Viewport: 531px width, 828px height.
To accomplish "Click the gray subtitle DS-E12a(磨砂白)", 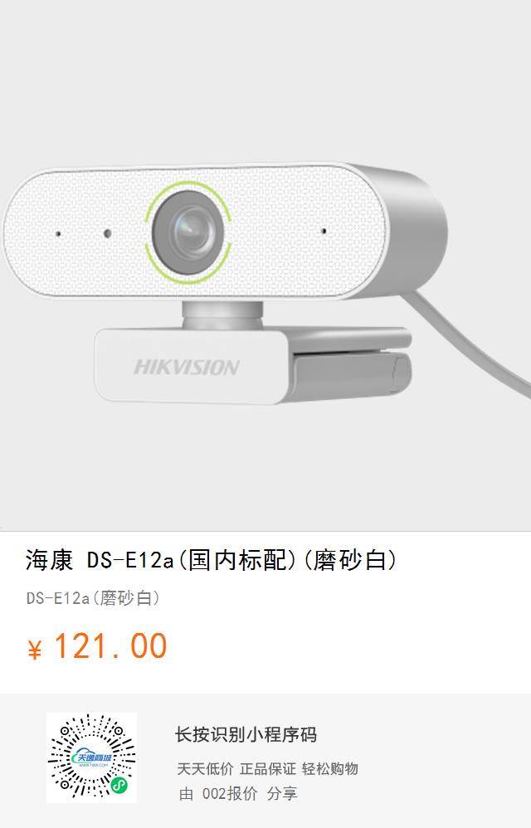I will [93, 598].
